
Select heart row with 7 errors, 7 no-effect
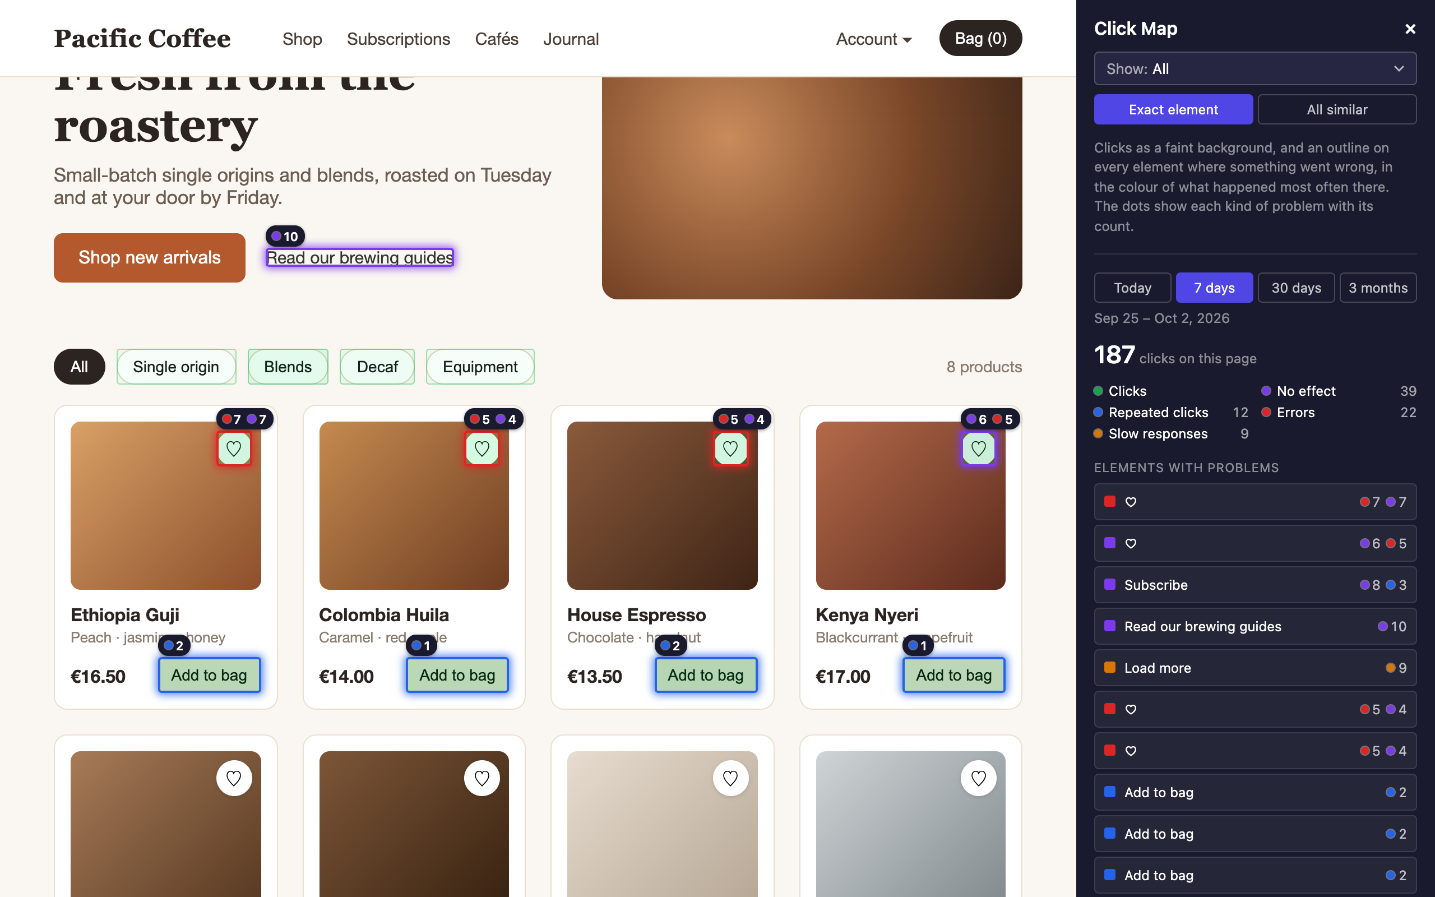tap(1255, 502)
